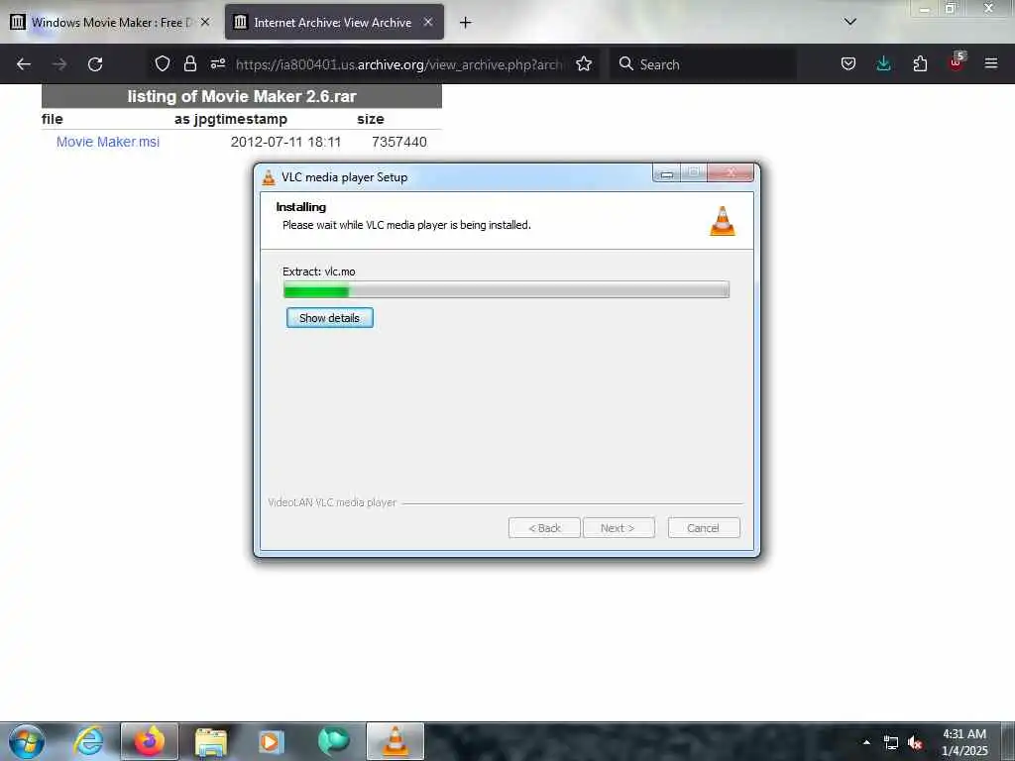The width and height of the screenshot is (1015, 761).
Task: Expand the list all tabs chevron
Action: pos(850,22)
